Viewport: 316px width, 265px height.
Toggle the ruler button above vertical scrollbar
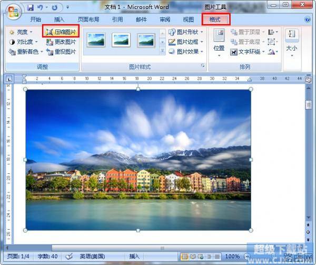point(308,80)
